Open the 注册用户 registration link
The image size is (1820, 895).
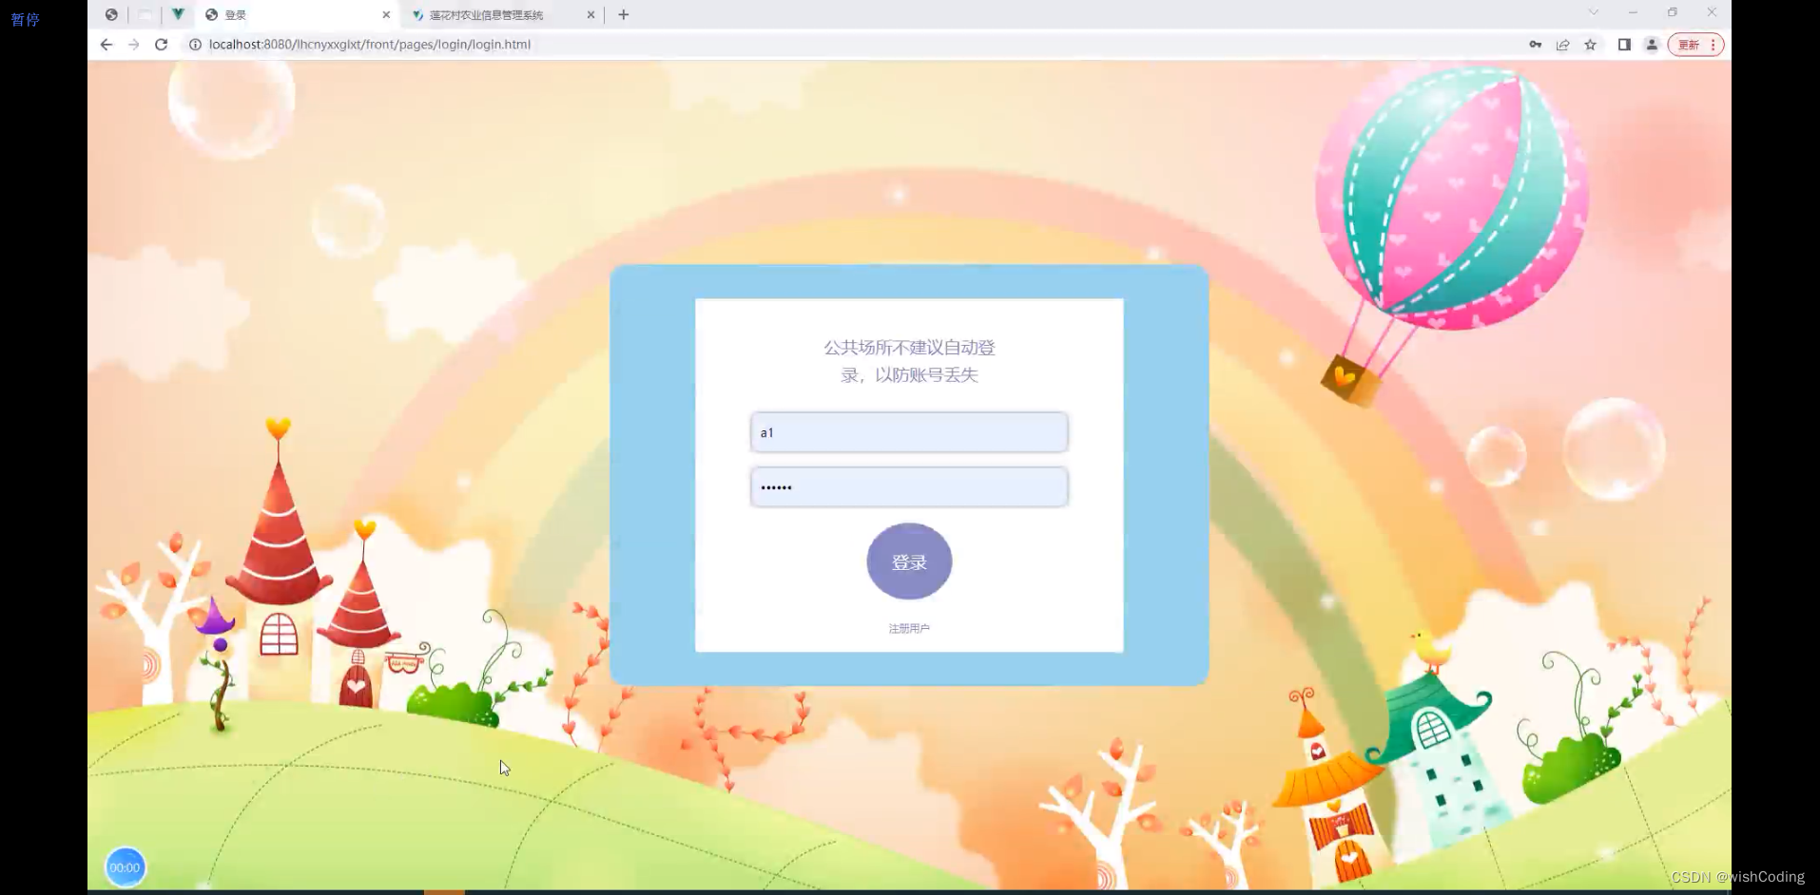coord(909,629)
